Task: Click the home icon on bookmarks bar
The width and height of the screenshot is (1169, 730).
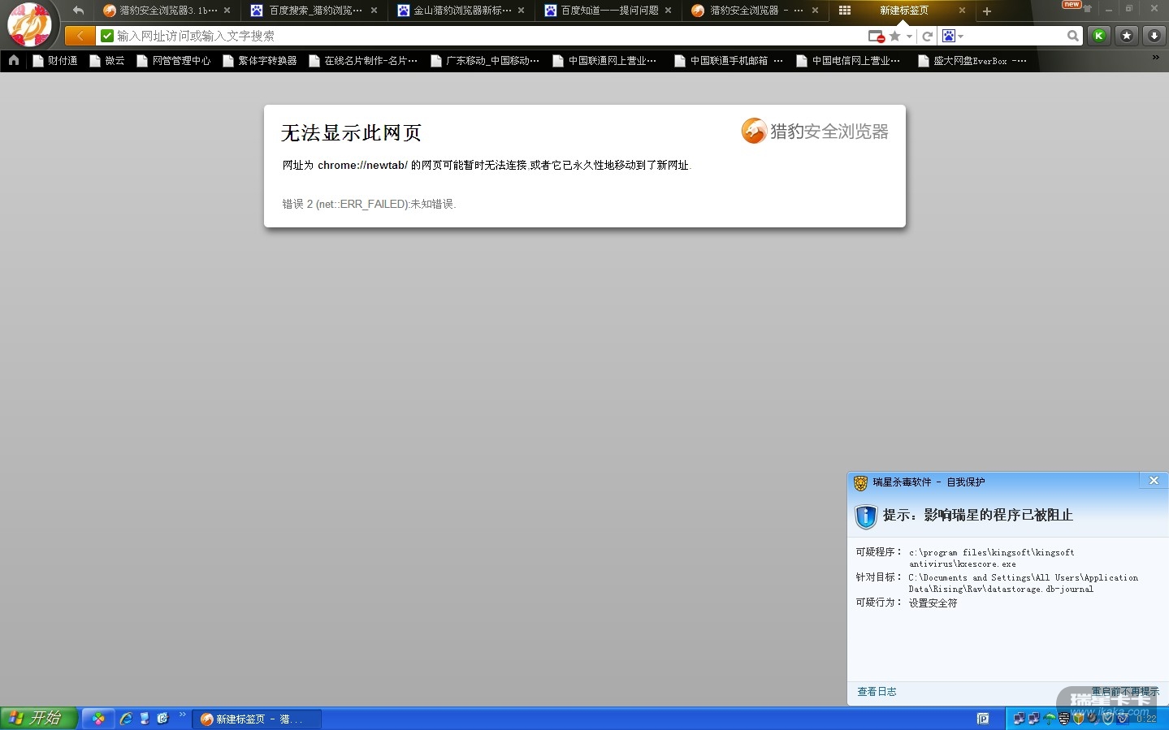Action: (x=14, y=60)
